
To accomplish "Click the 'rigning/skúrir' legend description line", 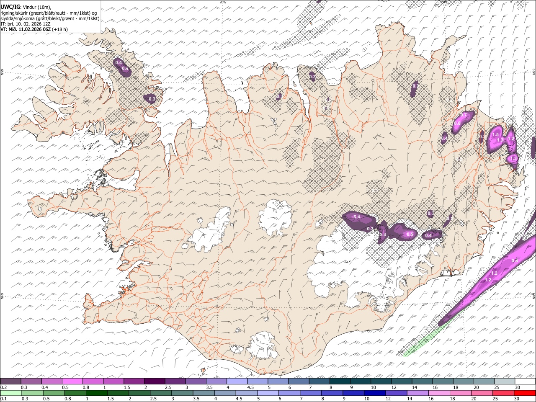I will click(49, 13).
